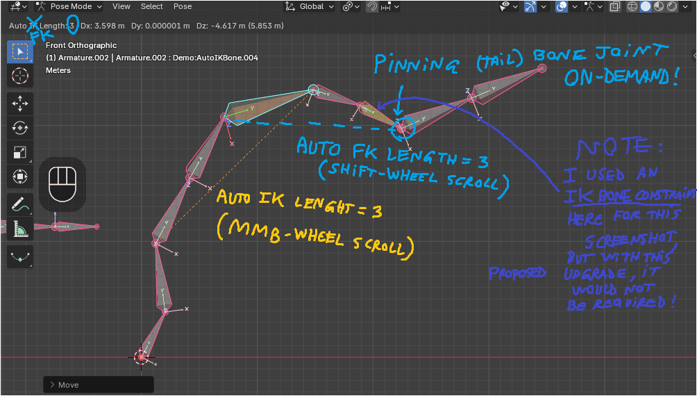Switch to Wireframe viewport shading
Image resolution: width=697 pixels, height=396 pixels.
pos(632,6)
